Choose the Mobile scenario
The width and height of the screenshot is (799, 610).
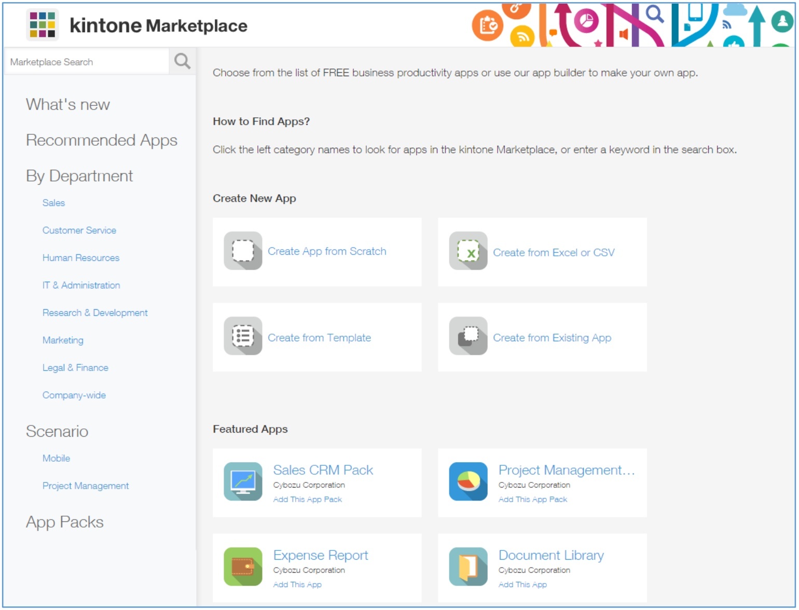56,459
